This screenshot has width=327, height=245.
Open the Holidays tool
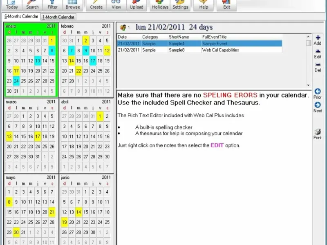tap(160, 5)
